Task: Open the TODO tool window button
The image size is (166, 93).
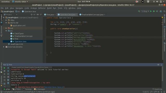Action: pos(17,89)
